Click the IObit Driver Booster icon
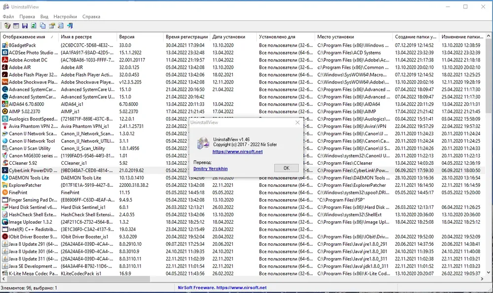Image resolution: width=493 pixels, height=293 pixels. point(5,236)
